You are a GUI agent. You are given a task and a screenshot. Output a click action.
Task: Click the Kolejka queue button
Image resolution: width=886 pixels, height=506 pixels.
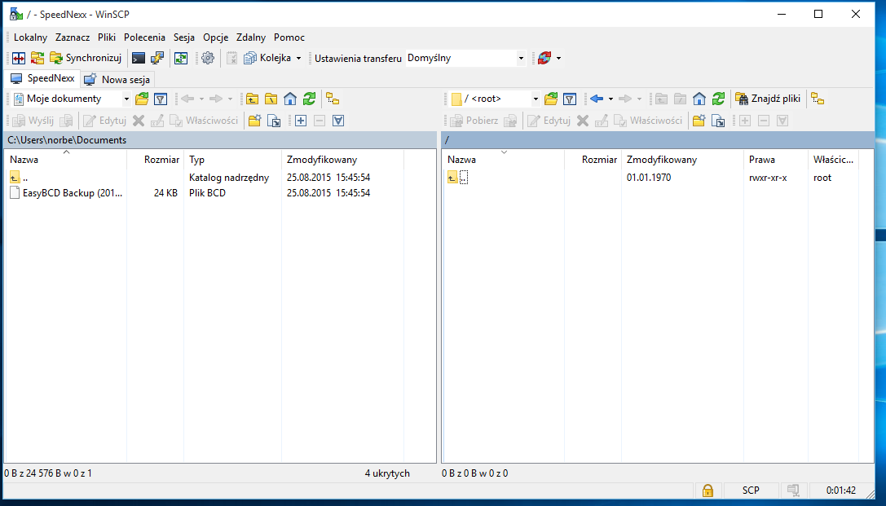(x=268, y=58)
